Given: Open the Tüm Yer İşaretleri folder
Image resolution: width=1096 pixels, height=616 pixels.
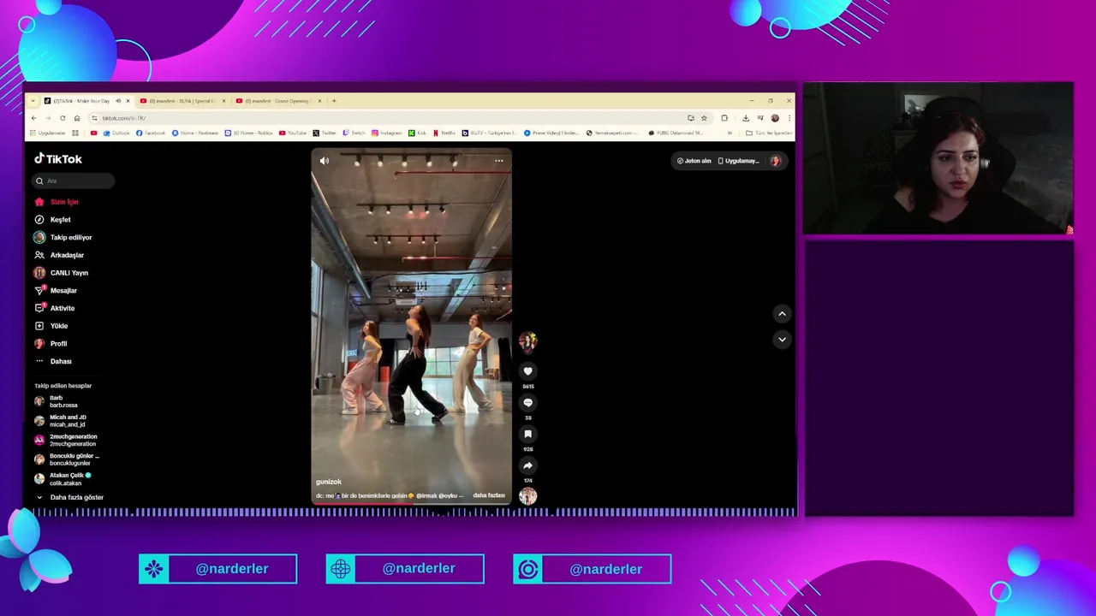Looking at the screenshot, I should click(x=769, y=133).
